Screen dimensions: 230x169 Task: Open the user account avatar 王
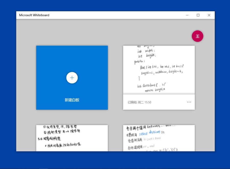point(198,36)
